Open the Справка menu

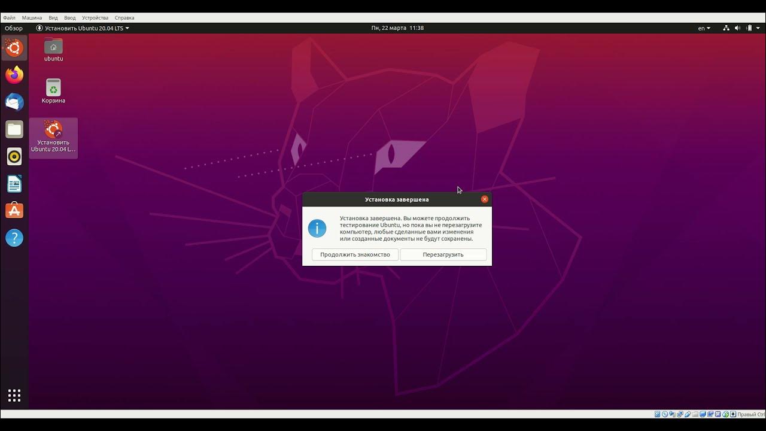pyautogui.click(x=124, y=18)
